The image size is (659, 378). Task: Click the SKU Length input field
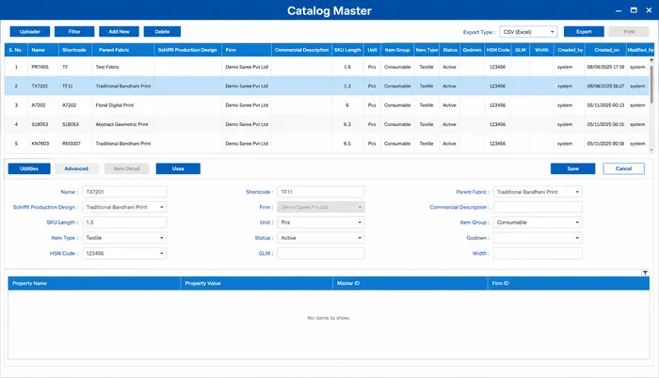click(x=124, y=223)
